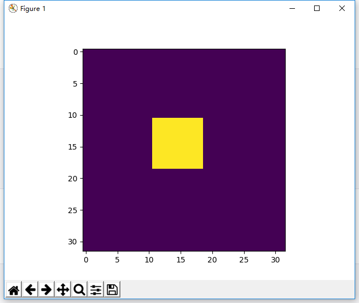The width and height of the screenshot is (359, 303).
Task: Open Configure subplots sliders icon
Action: pyautogui.click(x=96, y=290)
